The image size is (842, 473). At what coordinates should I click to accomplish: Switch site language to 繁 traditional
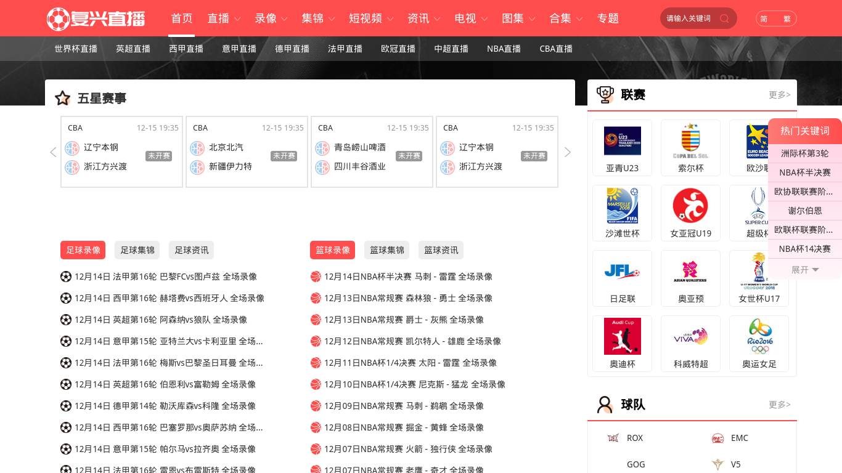(787, 19)
